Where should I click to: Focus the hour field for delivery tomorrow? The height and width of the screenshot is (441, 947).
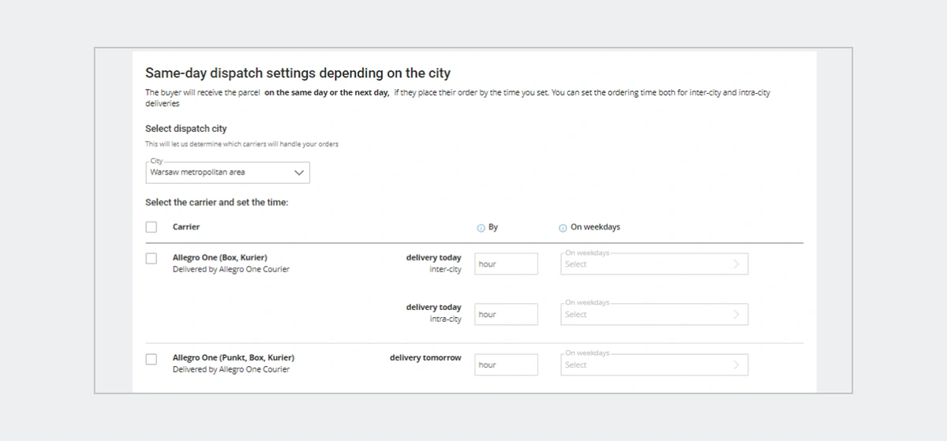click(x=506, y=365)
